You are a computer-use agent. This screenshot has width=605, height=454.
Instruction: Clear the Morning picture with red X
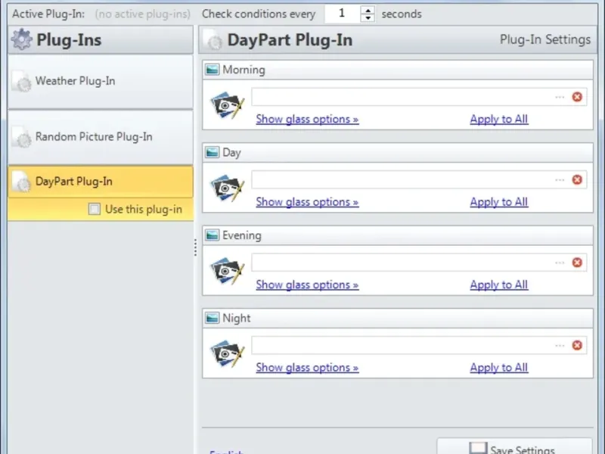577,97
